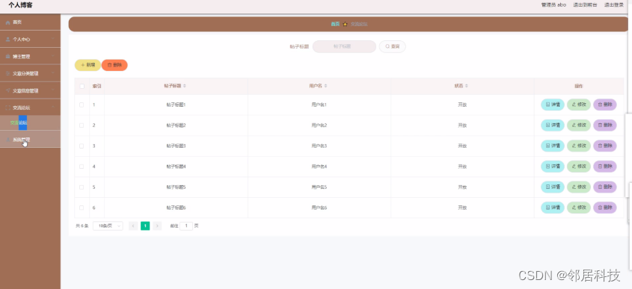Click the next page arrow in pagination
This screenshot has width=632, height=289.
tap(157, 226)
